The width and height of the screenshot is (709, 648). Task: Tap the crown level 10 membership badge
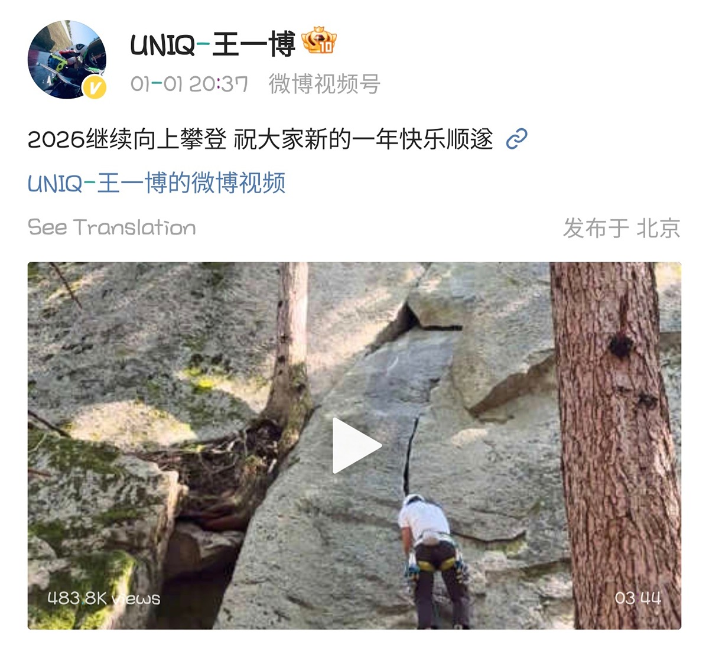319,41
